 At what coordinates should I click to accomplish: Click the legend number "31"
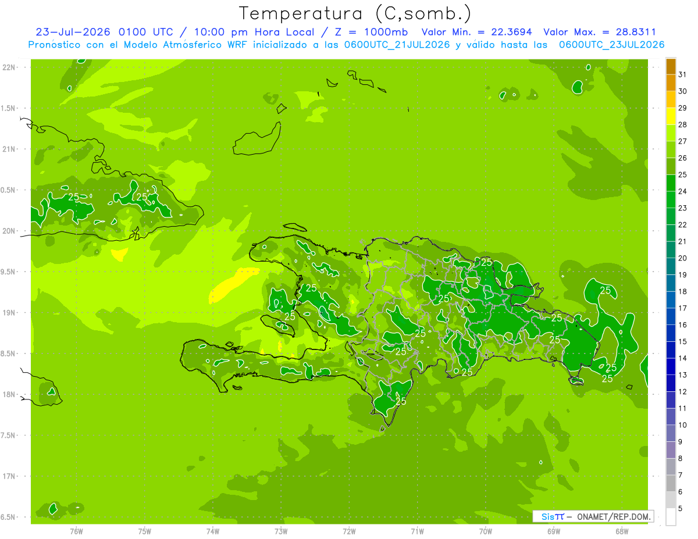[682, 74]
